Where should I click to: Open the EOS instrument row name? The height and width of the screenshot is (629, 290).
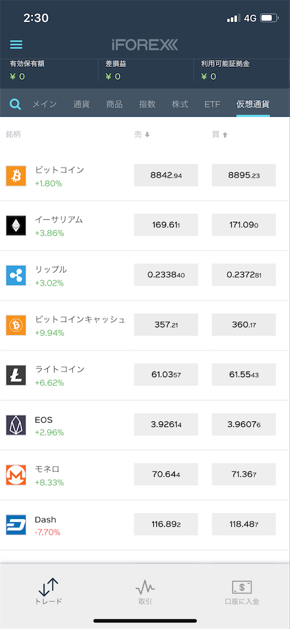44,420
